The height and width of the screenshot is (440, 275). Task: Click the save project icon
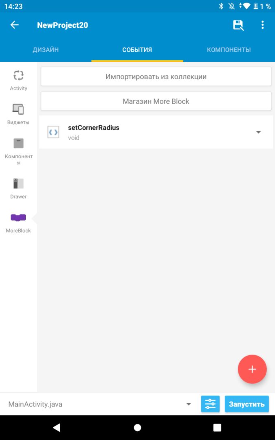238,25
